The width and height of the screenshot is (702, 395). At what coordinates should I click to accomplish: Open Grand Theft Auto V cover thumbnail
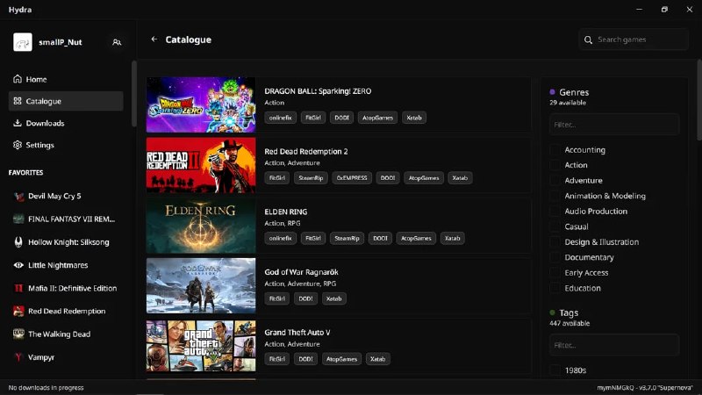point(201,346)
